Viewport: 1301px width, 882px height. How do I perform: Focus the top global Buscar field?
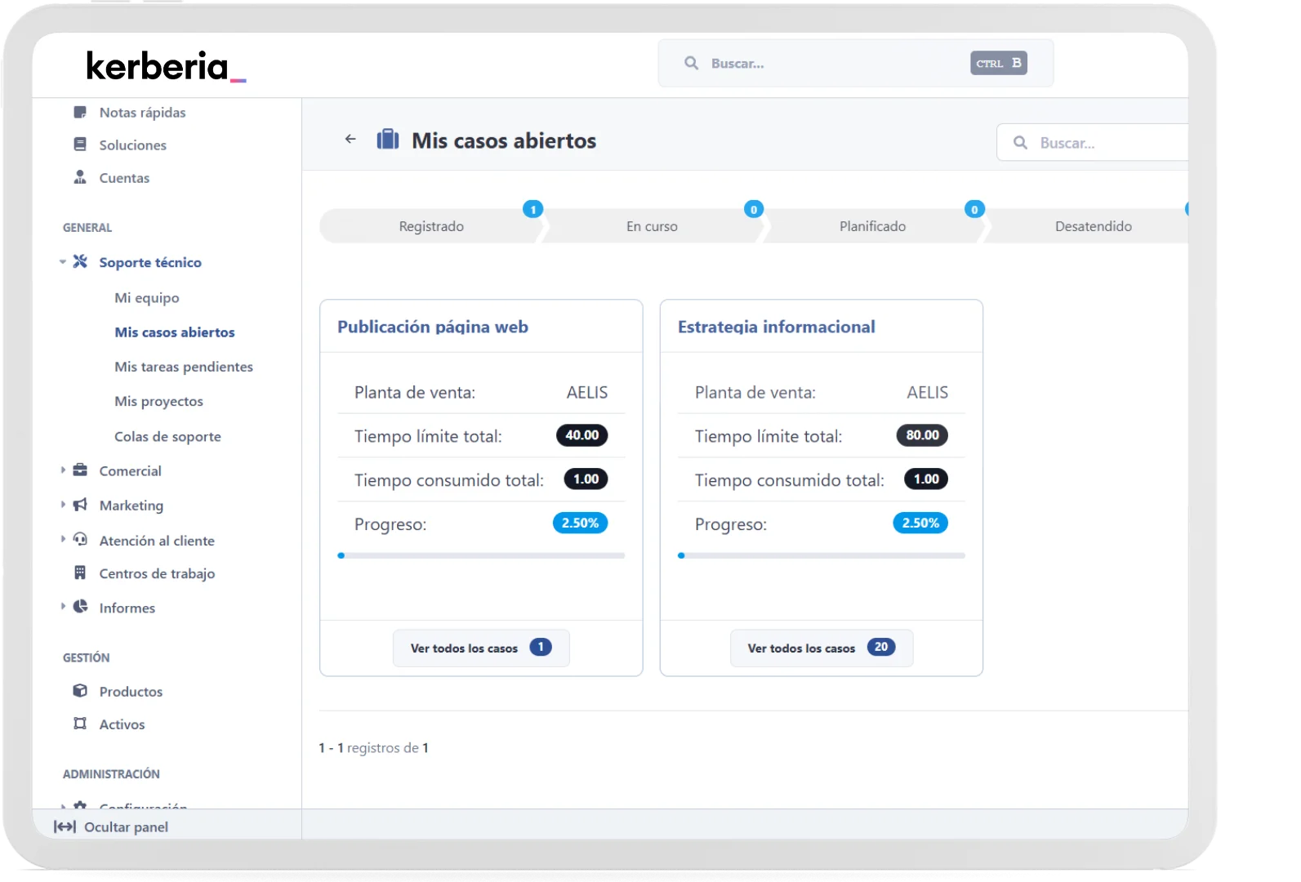pyautogui.click(x=856, y=63)
